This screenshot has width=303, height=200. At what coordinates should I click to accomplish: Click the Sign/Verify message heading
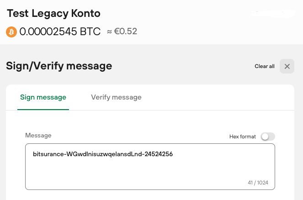click(59, 66)
